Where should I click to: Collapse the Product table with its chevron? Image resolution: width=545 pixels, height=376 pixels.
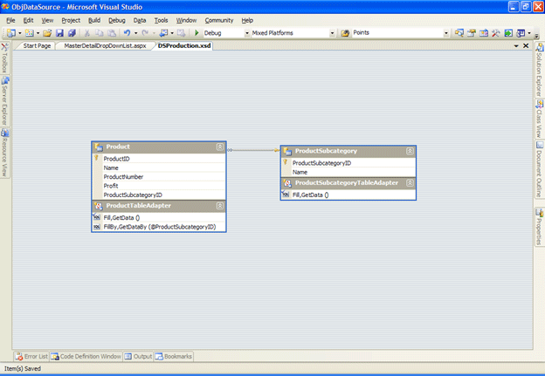pyautogui.click(x=220, y=147)
